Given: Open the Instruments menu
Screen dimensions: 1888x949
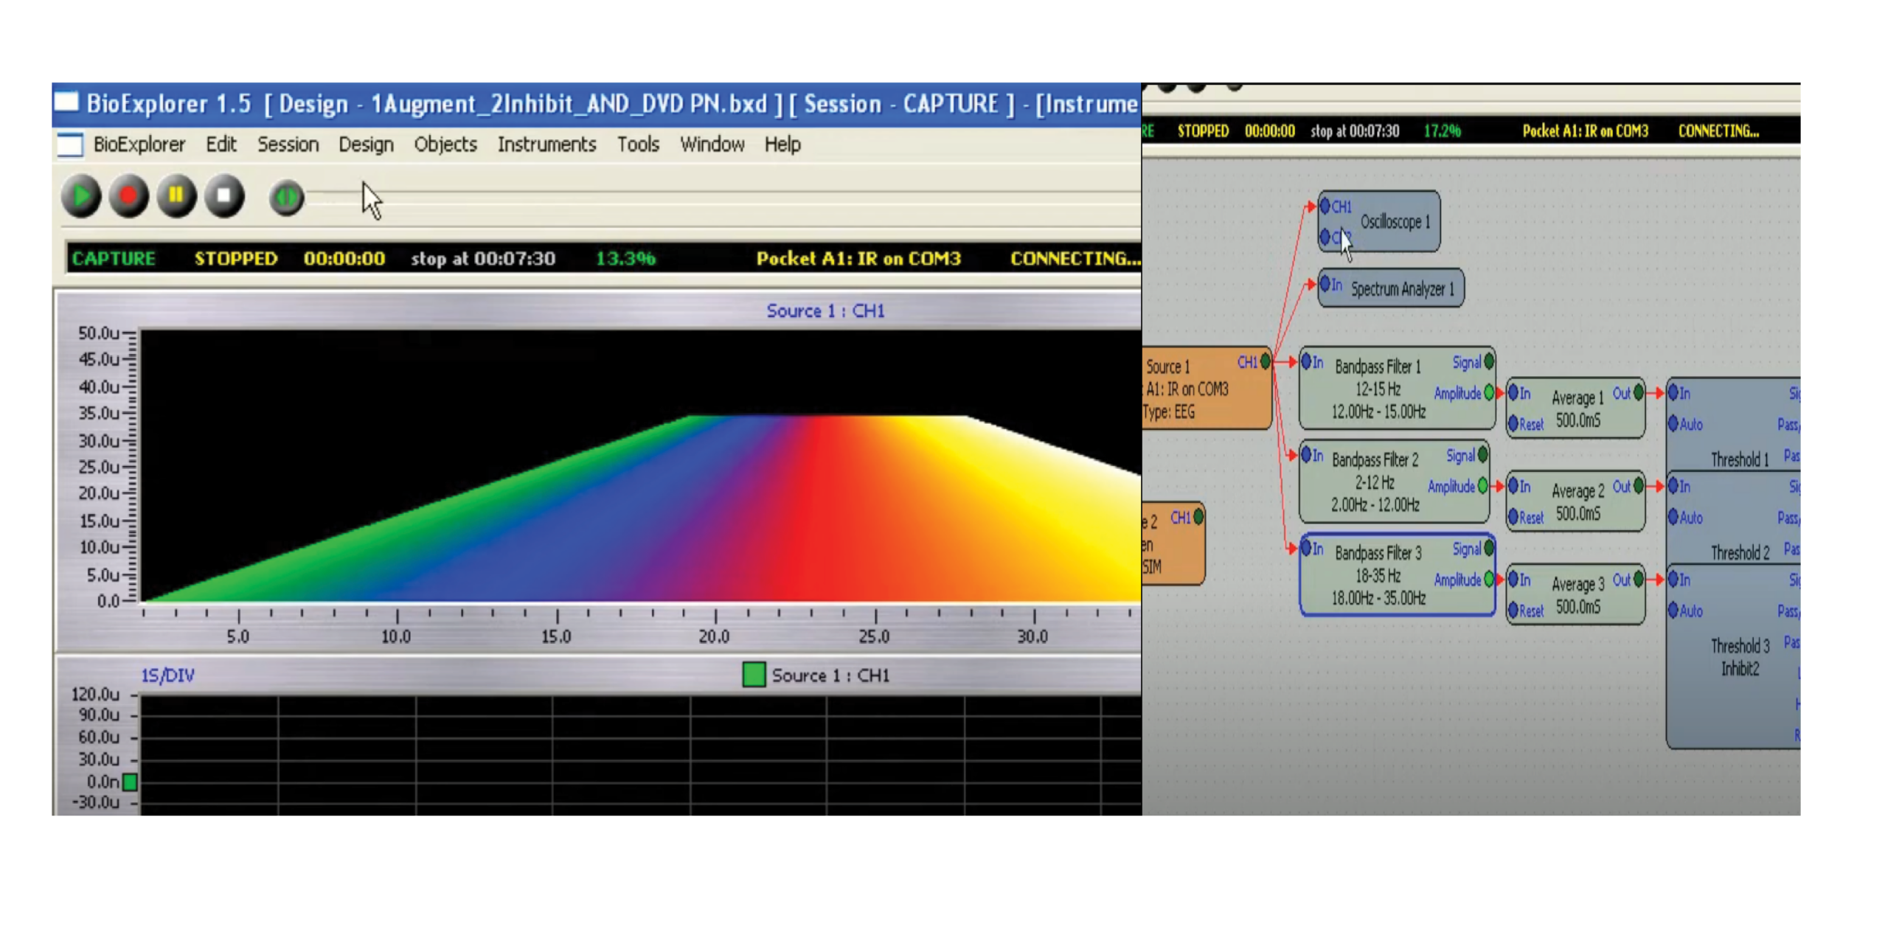Looking at the screenshot, I should tap(546, 145).
